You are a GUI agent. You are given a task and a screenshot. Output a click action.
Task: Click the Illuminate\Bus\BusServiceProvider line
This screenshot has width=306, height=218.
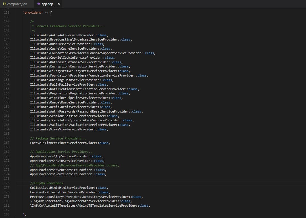[67, 44]
